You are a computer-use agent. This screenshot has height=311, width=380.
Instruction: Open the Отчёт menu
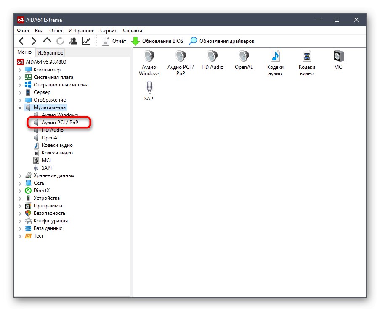point(56,31)
